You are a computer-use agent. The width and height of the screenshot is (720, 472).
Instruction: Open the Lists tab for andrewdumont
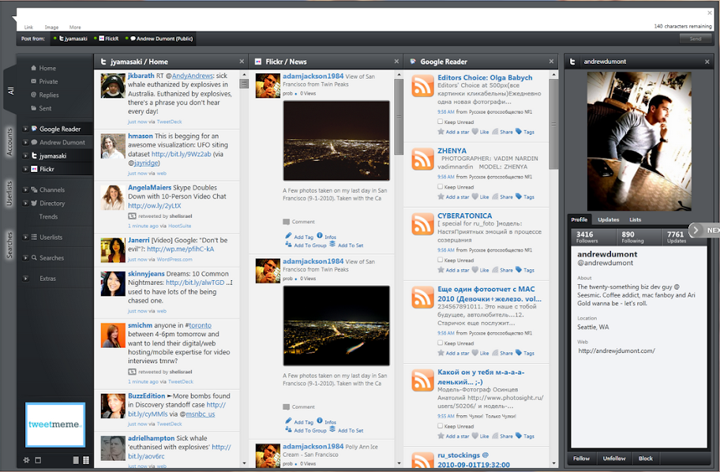[x=635, y=219]
